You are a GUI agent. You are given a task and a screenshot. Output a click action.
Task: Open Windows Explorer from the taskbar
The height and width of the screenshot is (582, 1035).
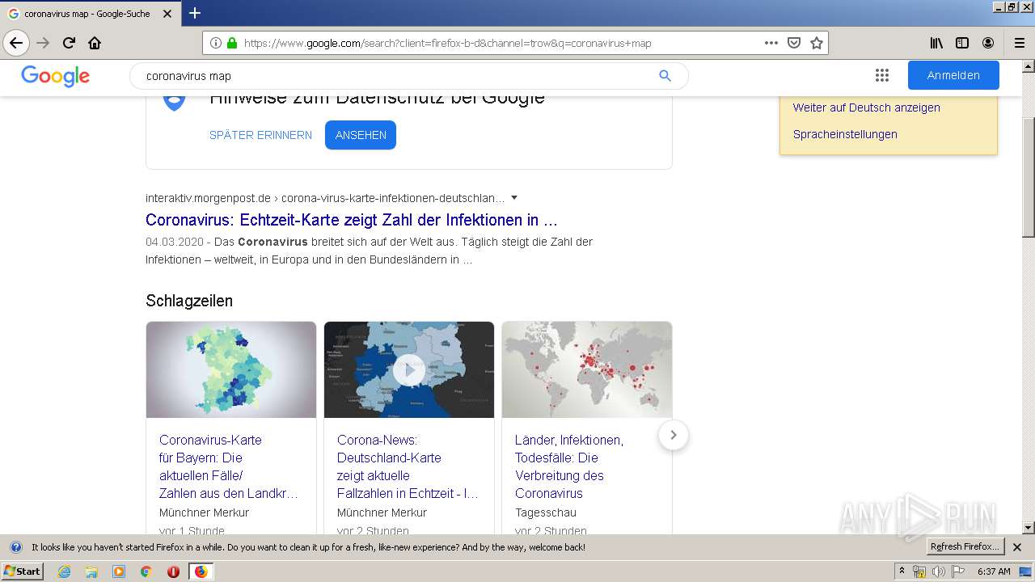[x=91, y=571]
